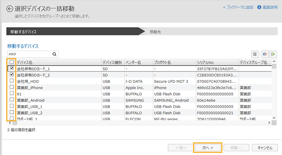Click the horizontal scrollbar right arrow

coord(269,123)
